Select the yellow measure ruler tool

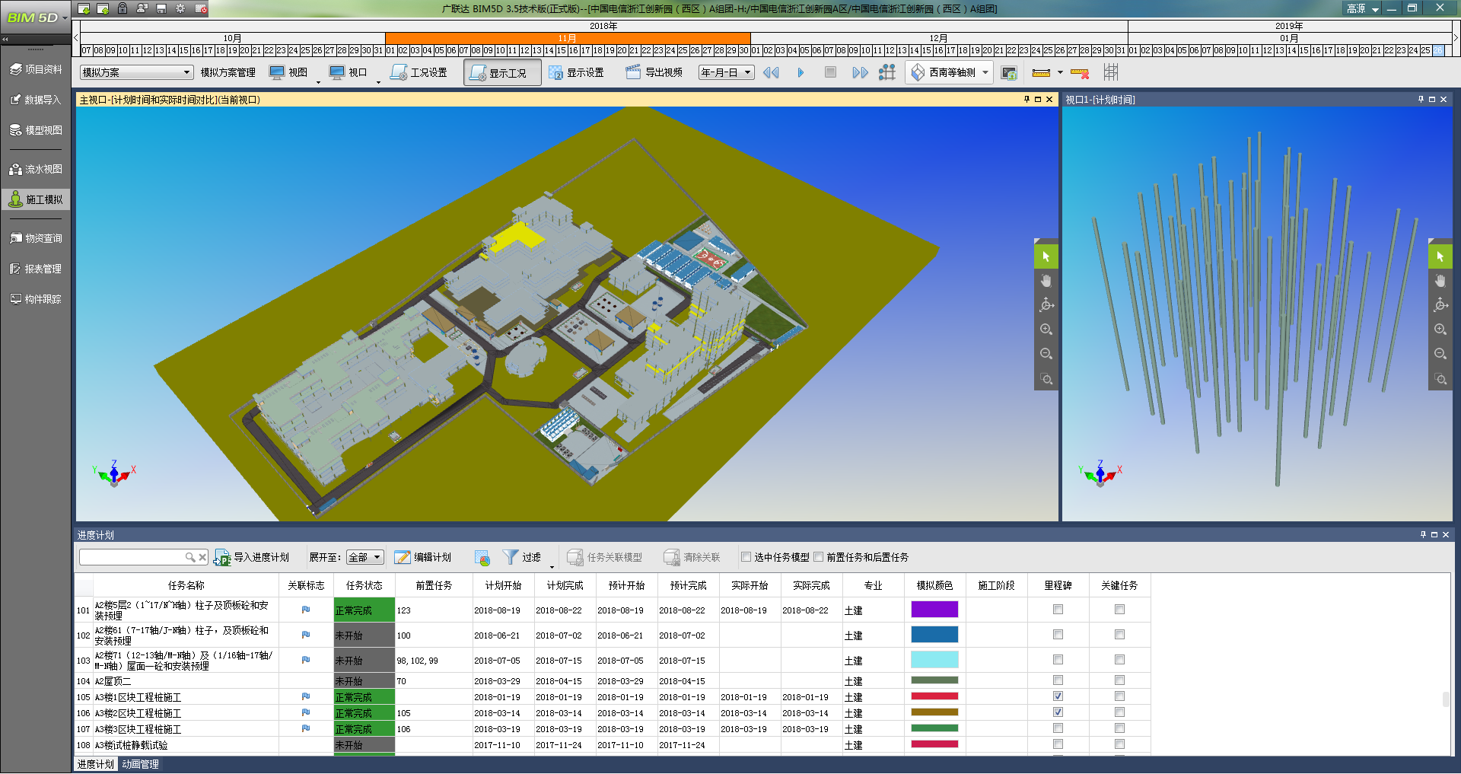pyautogui.click(x=1041, y=73)
